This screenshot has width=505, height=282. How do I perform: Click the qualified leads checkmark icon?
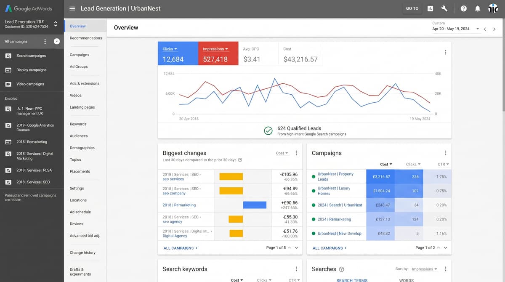tap(268, 131)
